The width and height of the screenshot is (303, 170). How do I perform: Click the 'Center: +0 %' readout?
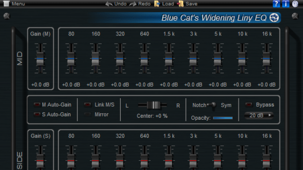pos(152,116)
